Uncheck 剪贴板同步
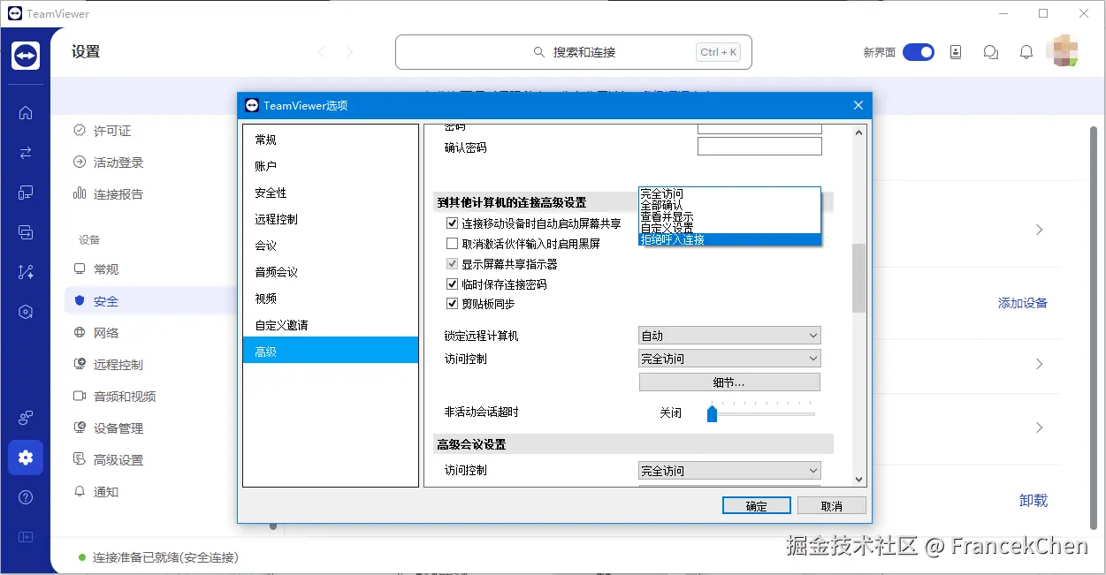 pos(453,304)
